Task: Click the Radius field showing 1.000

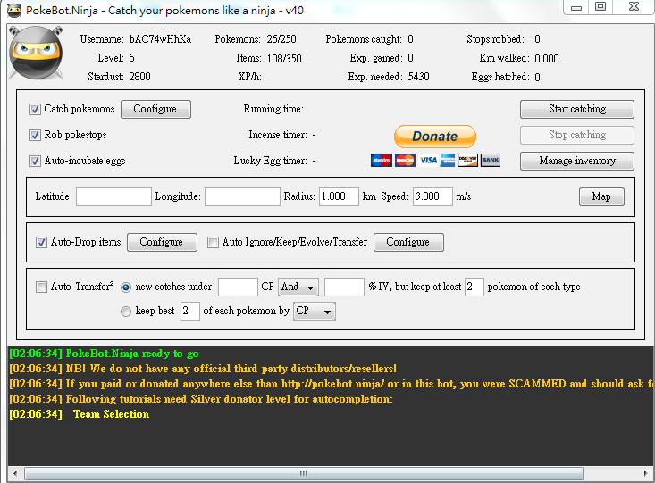Action: pos(339,196)
